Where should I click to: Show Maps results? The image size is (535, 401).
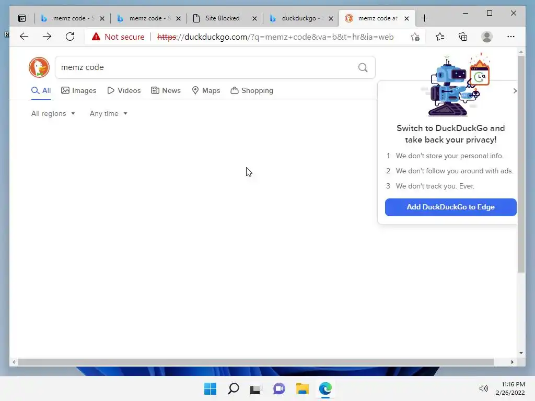206,90
